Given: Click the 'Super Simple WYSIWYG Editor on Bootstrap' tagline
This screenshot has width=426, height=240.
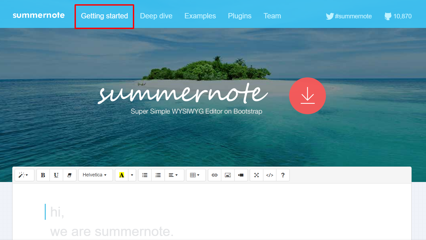Looking at the screenshot, I should coord(196,111).
